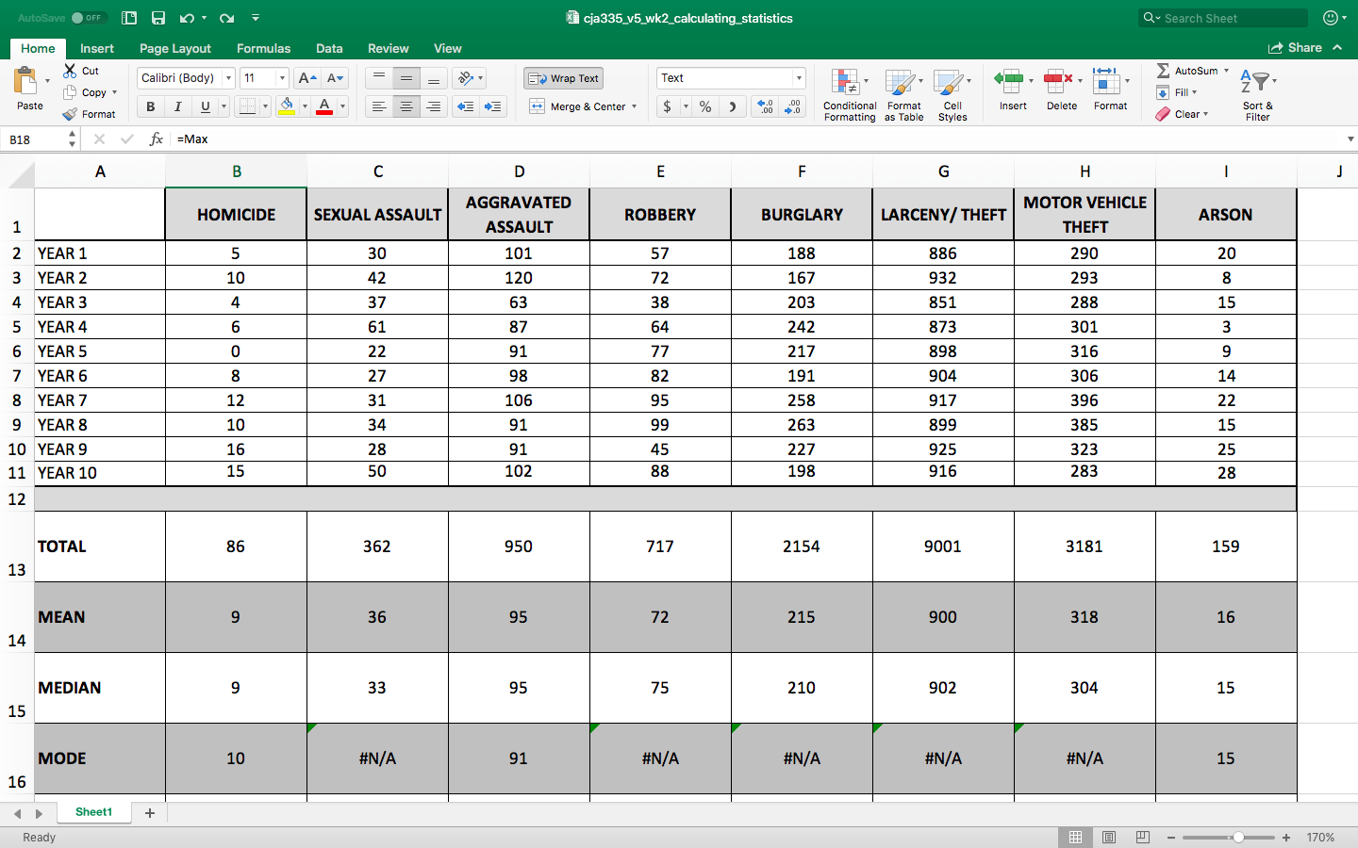
Task: Toggle Bold formatting
Action: click(150, 106)
